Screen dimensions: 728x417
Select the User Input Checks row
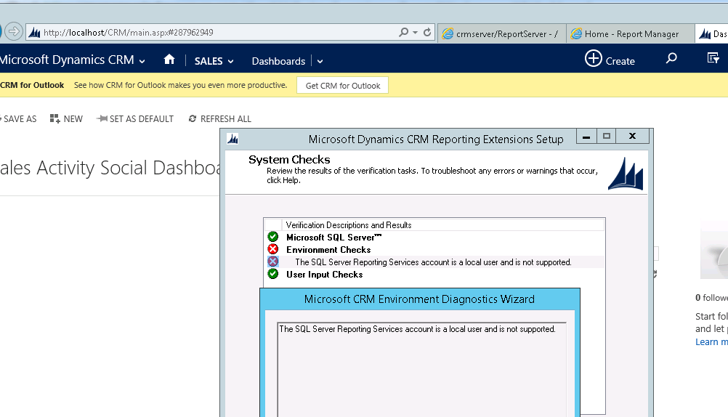coord(434,275)
